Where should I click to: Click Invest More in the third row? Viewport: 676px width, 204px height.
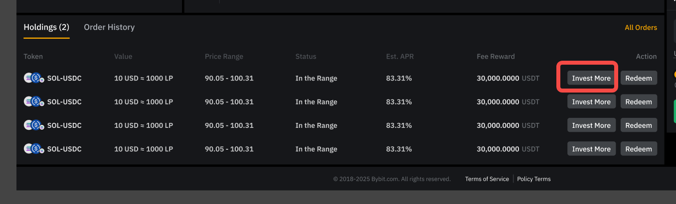coord(591,125)
